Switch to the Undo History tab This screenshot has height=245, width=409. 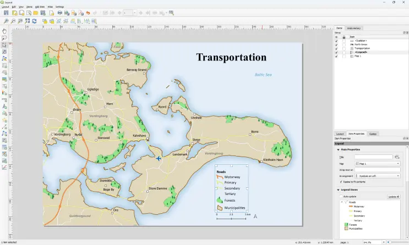point(354,28)
